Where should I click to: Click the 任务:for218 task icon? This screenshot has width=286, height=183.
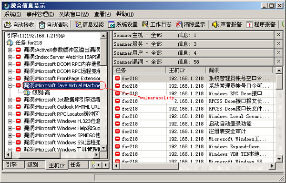(x=10, y=42)
